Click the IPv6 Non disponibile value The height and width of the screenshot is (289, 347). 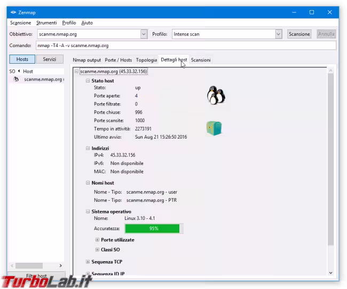click(127, 163)
